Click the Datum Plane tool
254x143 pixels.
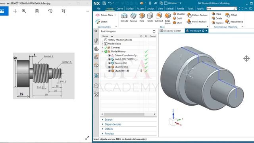click(x=104, y=15)
